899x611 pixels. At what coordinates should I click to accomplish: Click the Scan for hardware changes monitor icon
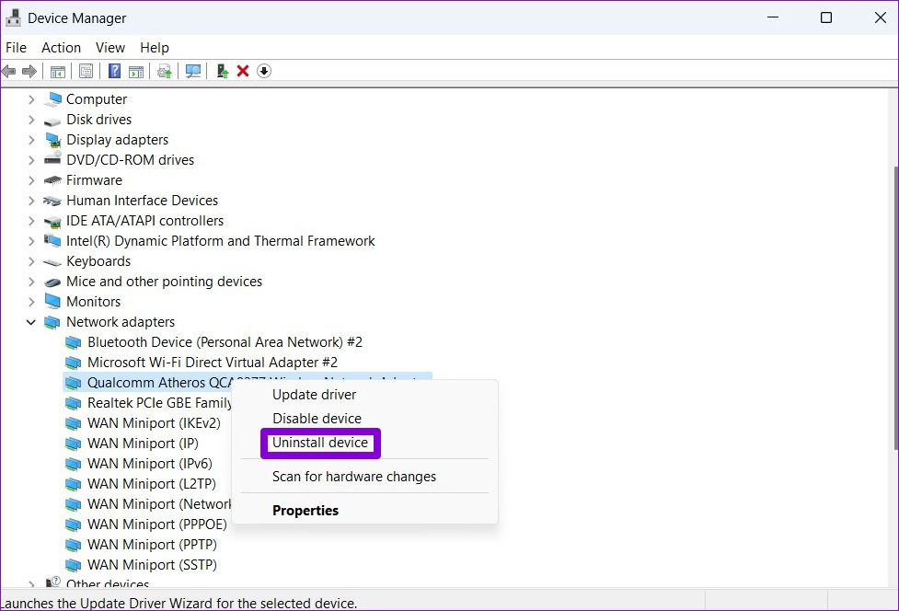[x=193, y=71]
